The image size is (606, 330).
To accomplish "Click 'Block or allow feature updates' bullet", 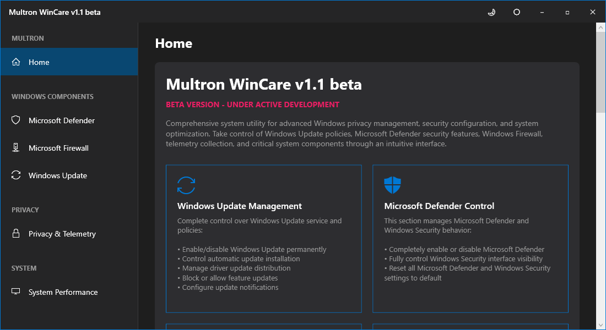I will 228,278.
